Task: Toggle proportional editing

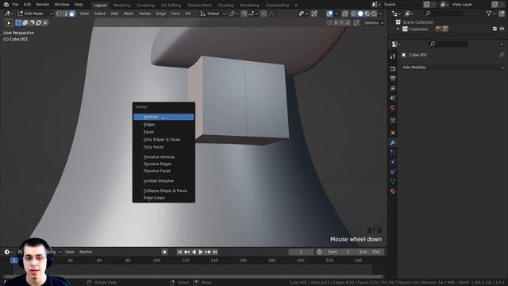Action: (x=264, y=14)
